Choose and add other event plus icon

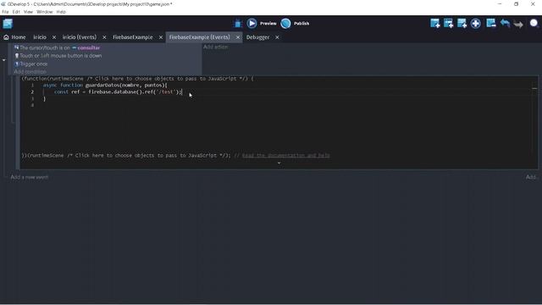tap(476, 24)
